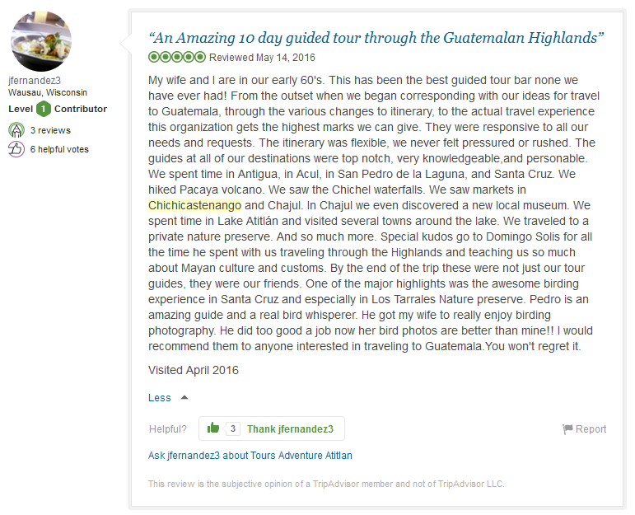Screen dimensions: 635x515
Task: Click the 3 reviews text
Action: (x=50, y=130)
